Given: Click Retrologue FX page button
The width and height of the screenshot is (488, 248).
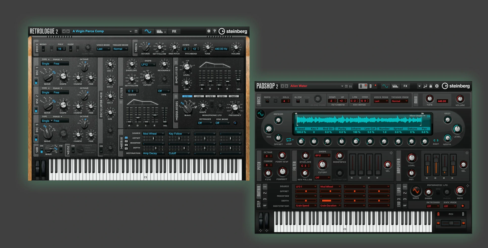Looking at the screenshot, I should tap(174, 31).
